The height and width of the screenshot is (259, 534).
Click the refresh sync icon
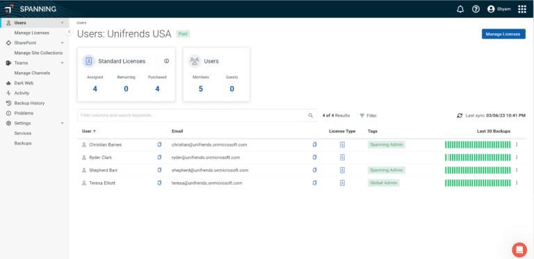(460, 115)
